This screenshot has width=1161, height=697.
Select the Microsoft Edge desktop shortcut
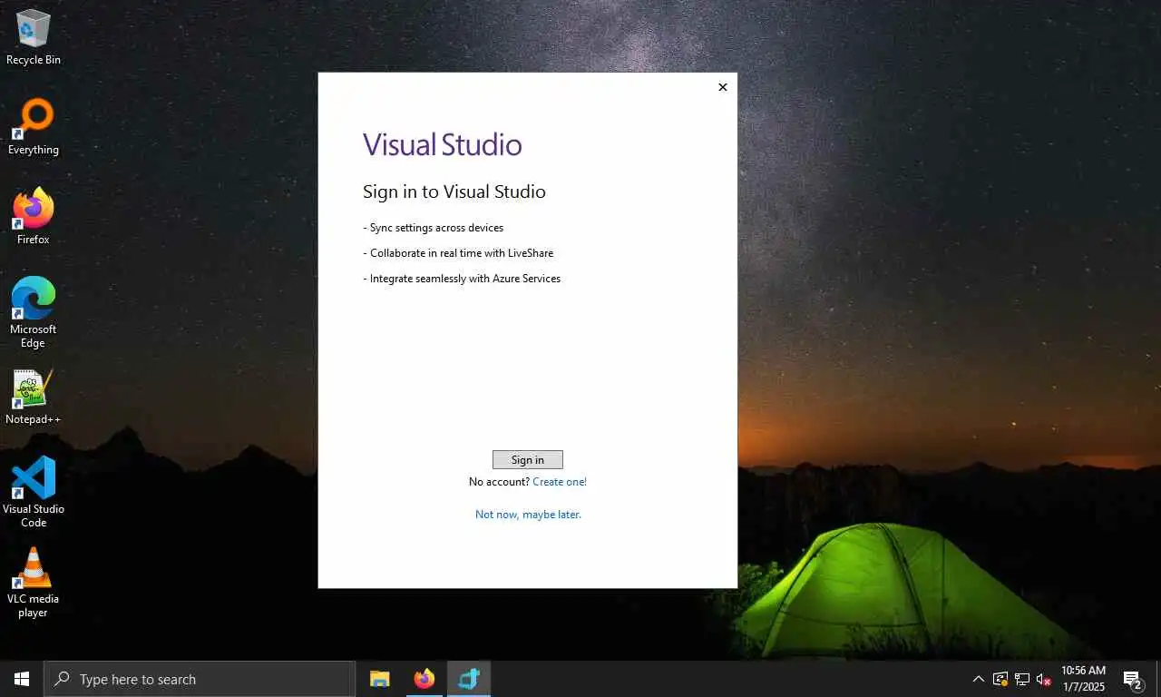point(34,312)
